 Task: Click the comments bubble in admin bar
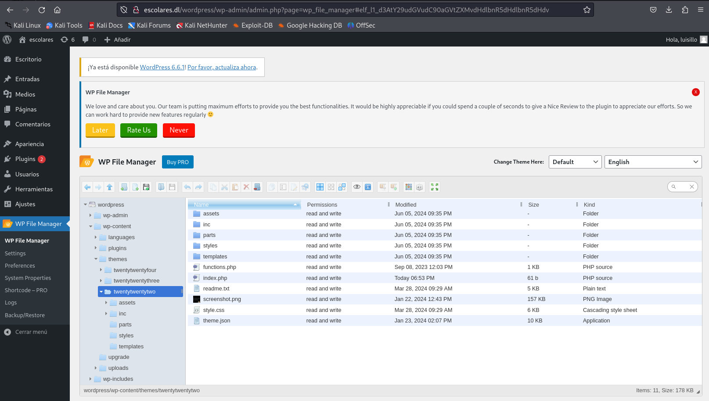(x=89, y=39)
